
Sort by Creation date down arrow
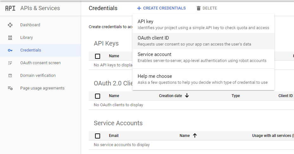coord(187,95)
